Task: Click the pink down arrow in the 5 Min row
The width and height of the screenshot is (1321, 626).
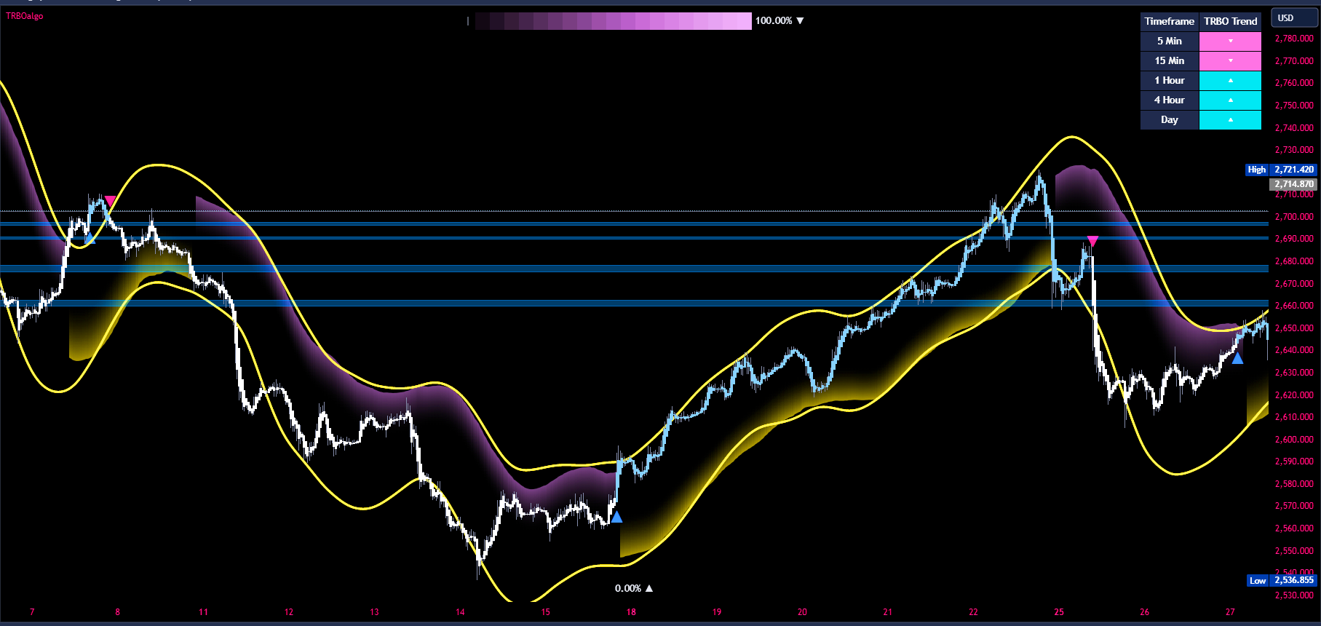Action: coord(1231,41)
